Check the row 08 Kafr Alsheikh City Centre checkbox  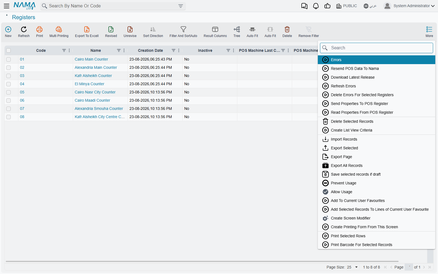[8, 117]
